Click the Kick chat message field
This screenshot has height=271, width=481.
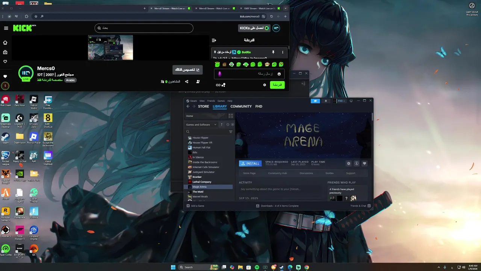[250, 74]
